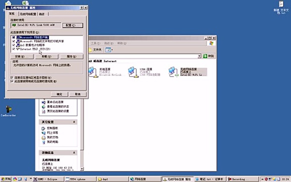The height and width of the screenshot is (182, 291).
Task: Click the 安装(N)... button
Action: point(22,56)
